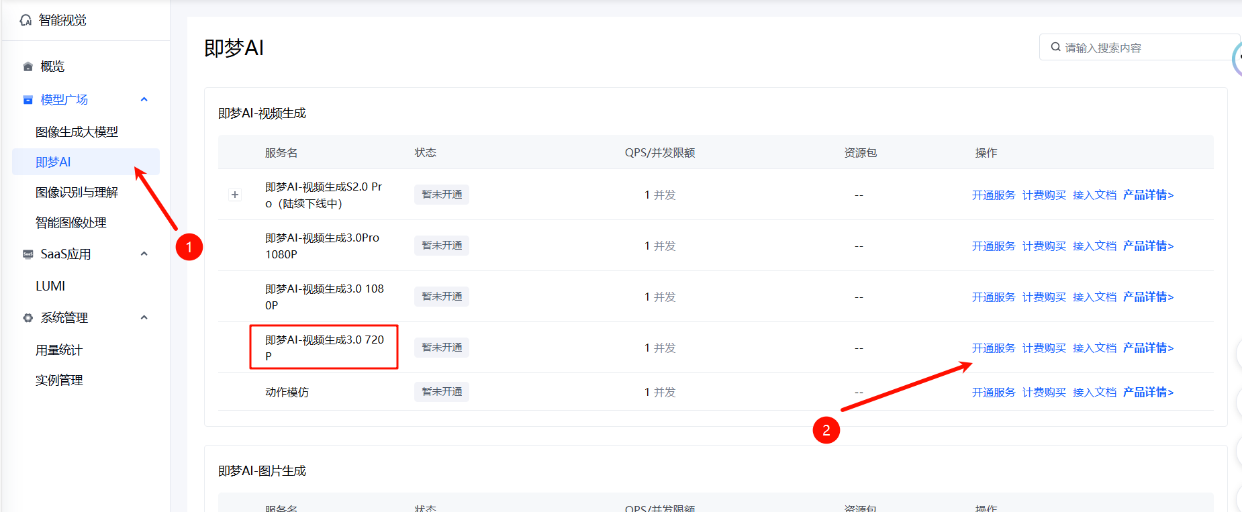Go to 用量统计 page

59,350
